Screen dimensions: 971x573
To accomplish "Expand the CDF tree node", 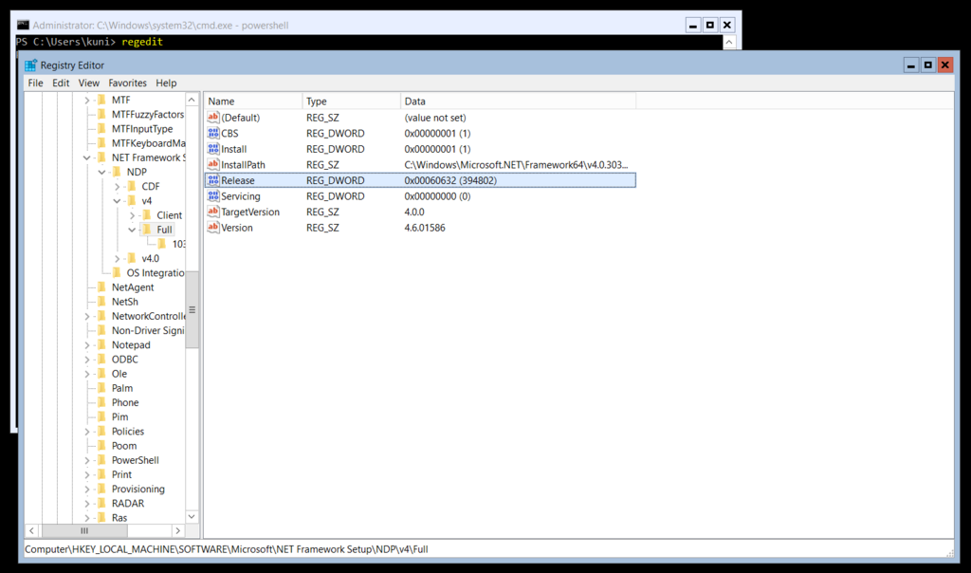I will point(117,186).
